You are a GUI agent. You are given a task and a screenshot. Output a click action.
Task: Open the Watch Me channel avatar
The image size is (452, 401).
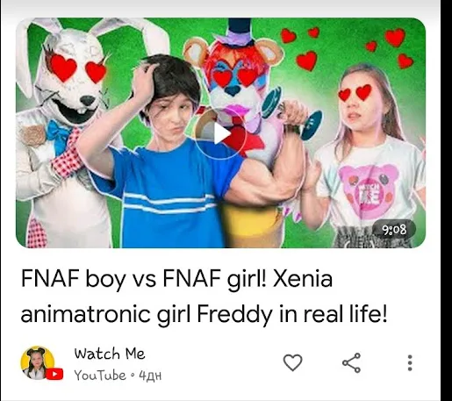click(38, 362)
